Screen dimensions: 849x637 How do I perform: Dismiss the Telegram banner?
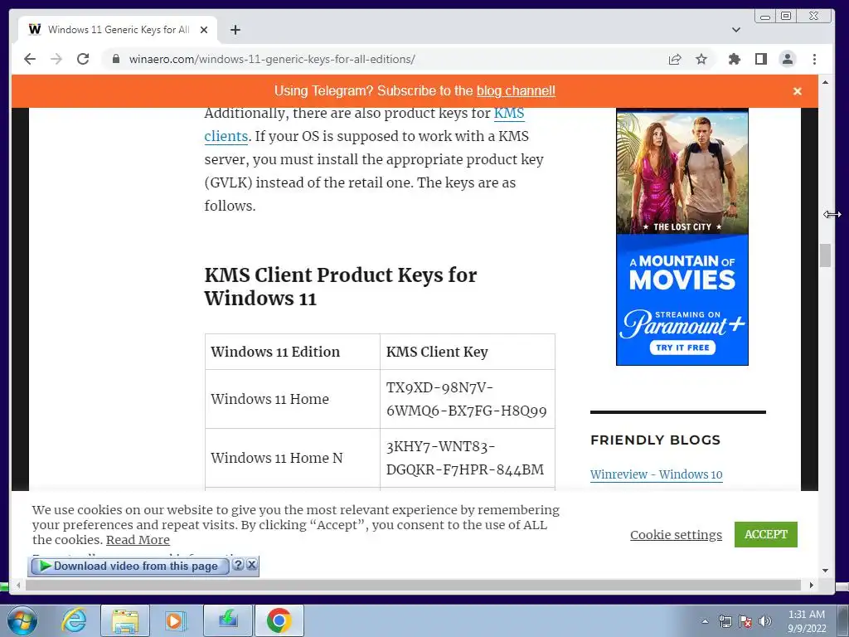point(797,91)
